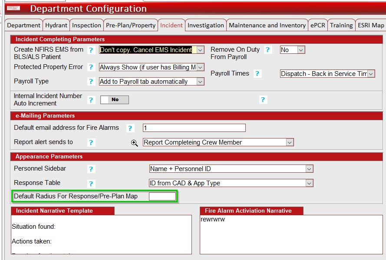The width and height of the screenshot is (386, 260).
Task: Click the Default Radius input field
Action: [162, 197]
